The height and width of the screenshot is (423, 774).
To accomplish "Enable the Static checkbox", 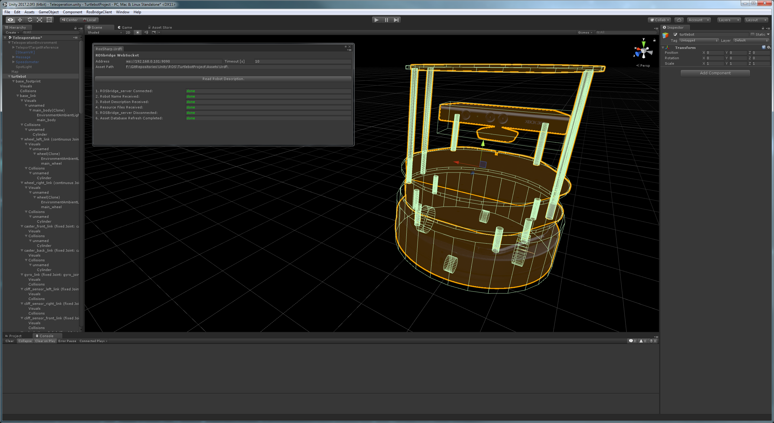I will 753,34.
